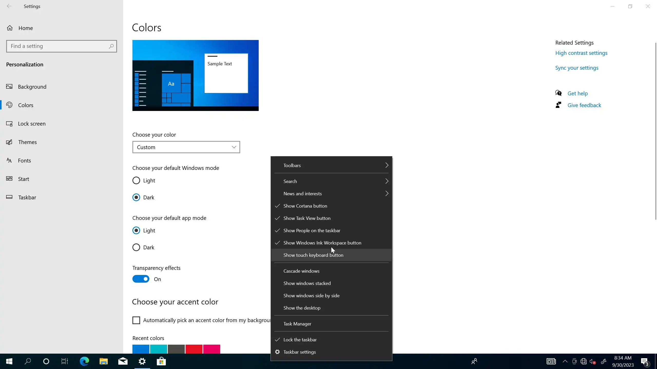Select Dark for default app mode
657x369 pixels.
[x=136, y=248]
